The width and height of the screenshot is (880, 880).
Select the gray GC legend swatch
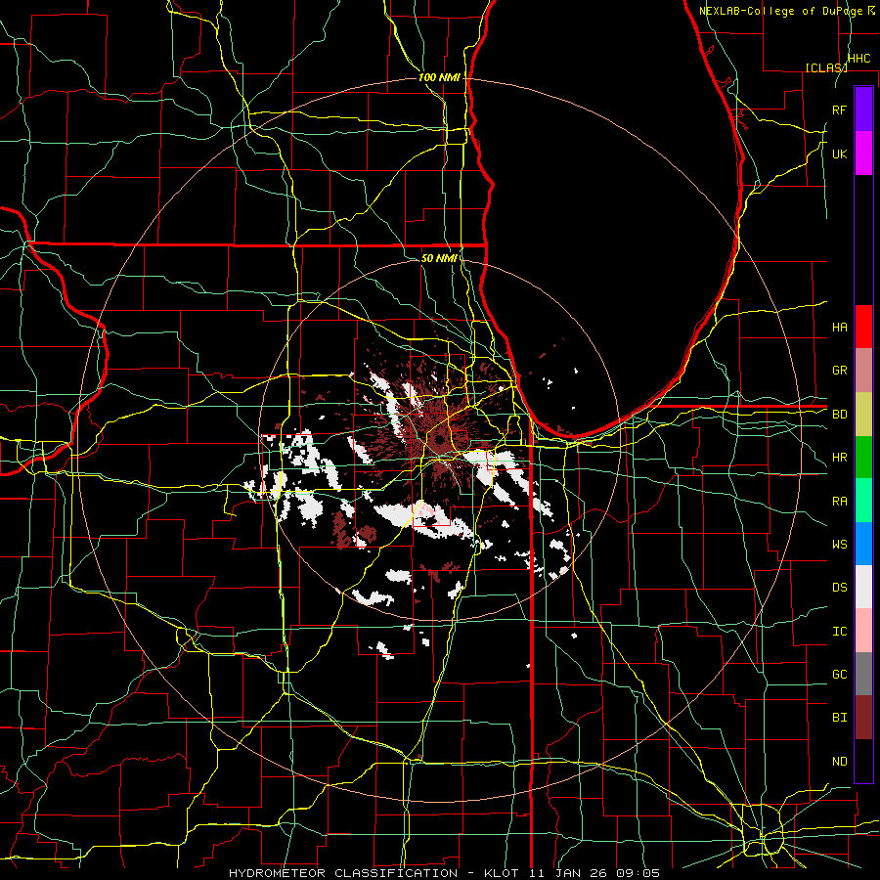point(863,674)
